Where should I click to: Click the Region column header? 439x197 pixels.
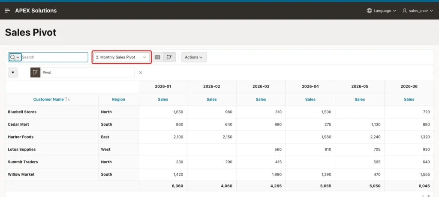[119, 99]
